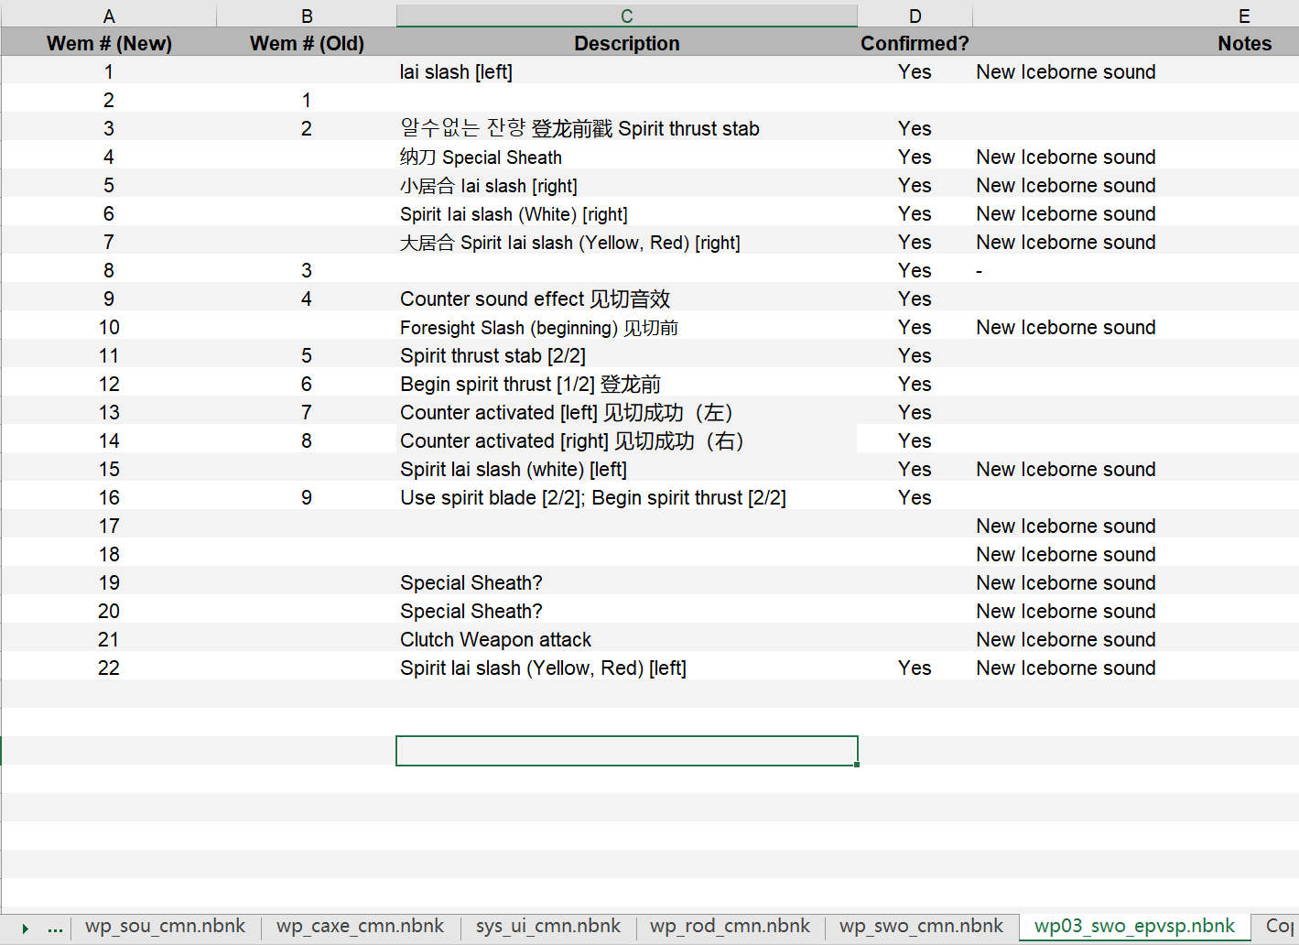Click the 'Confirmed?' header cell
Screen dimensions: 1299x945
coord(915,43)
